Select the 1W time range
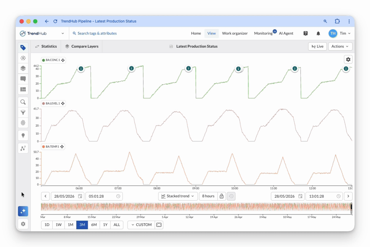Screen dimensions: 370x247 click(59, 225)
